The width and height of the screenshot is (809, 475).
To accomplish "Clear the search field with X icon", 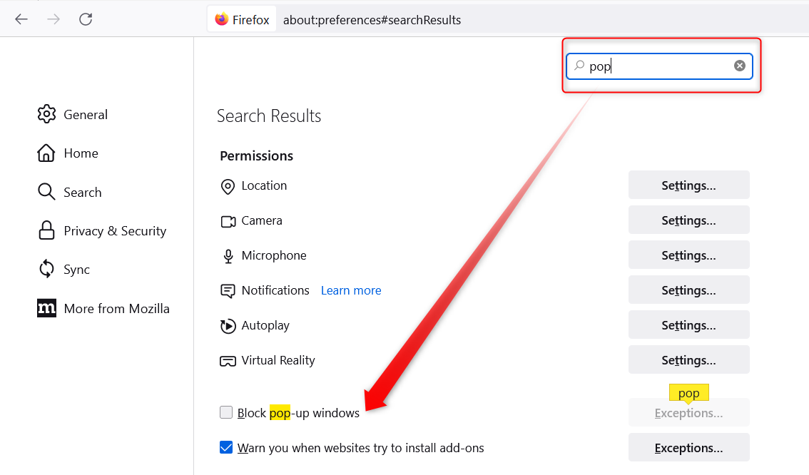I will coord(740,66).
